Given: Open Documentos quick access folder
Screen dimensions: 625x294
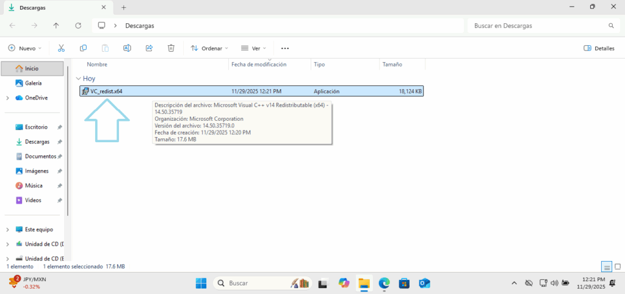Looking at the screenshot, I should pyautogui.click(x=40, y=156).
